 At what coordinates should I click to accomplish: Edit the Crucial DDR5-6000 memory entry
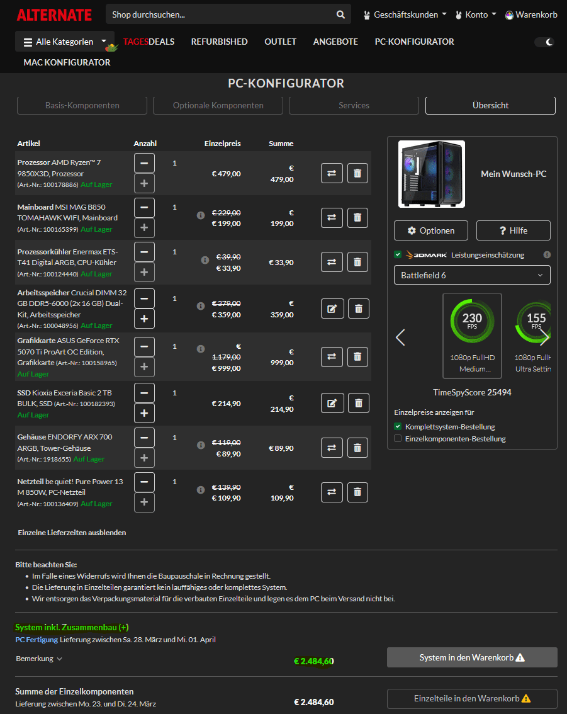click(x=332, y=309)
